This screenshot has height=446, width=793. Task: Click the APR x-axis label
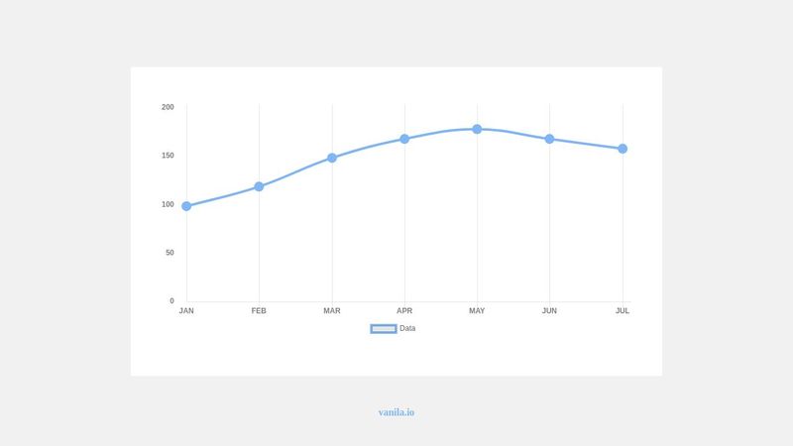pyautogui.click(x=404, y=311)
